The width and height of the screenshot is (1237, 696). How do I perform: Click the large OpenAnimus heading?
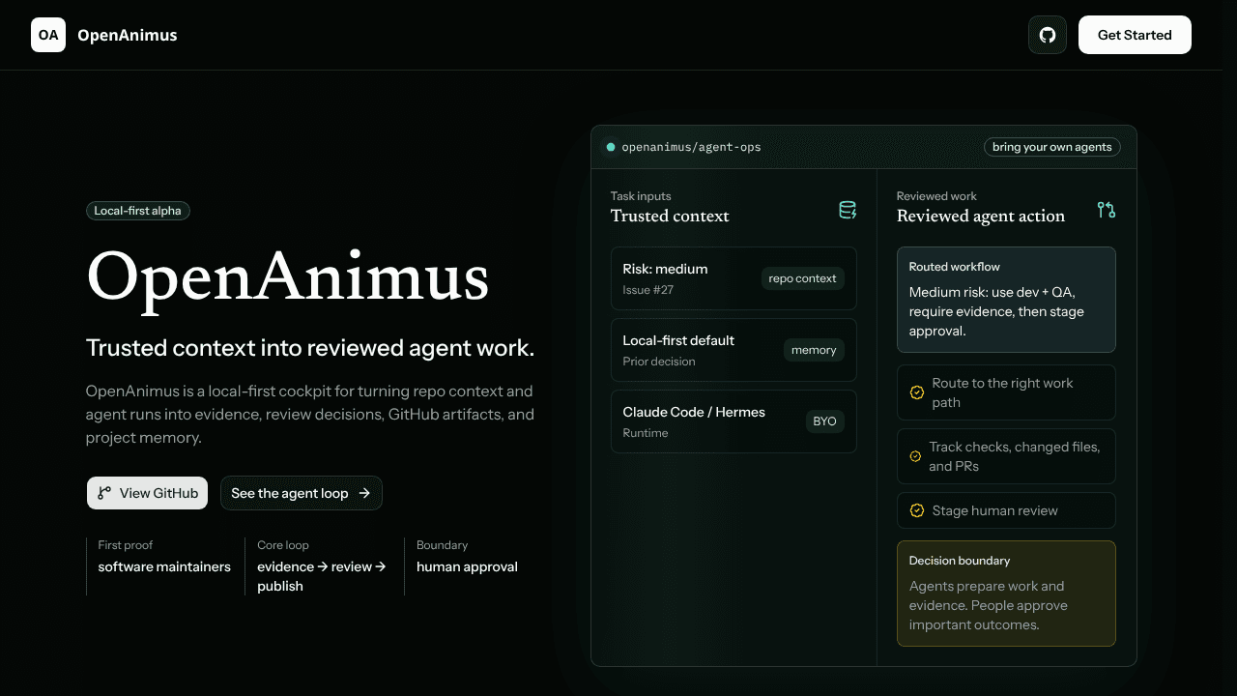click(288, 277)
